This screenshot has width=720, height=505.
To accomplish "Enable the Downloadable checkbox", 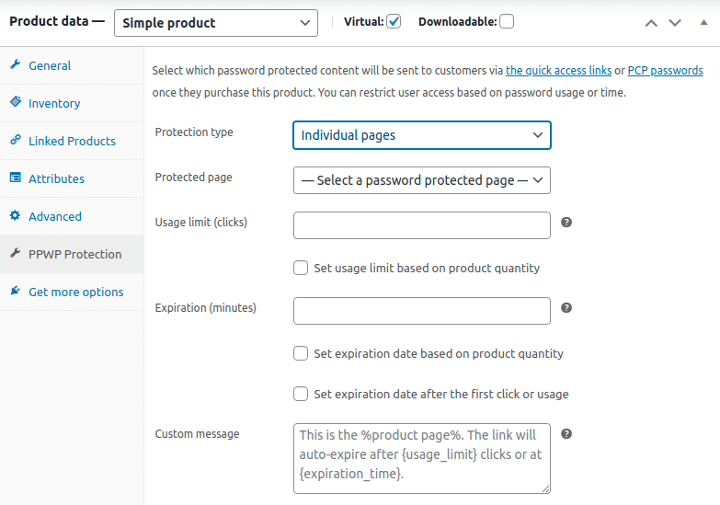I will (x=507, y=21).
